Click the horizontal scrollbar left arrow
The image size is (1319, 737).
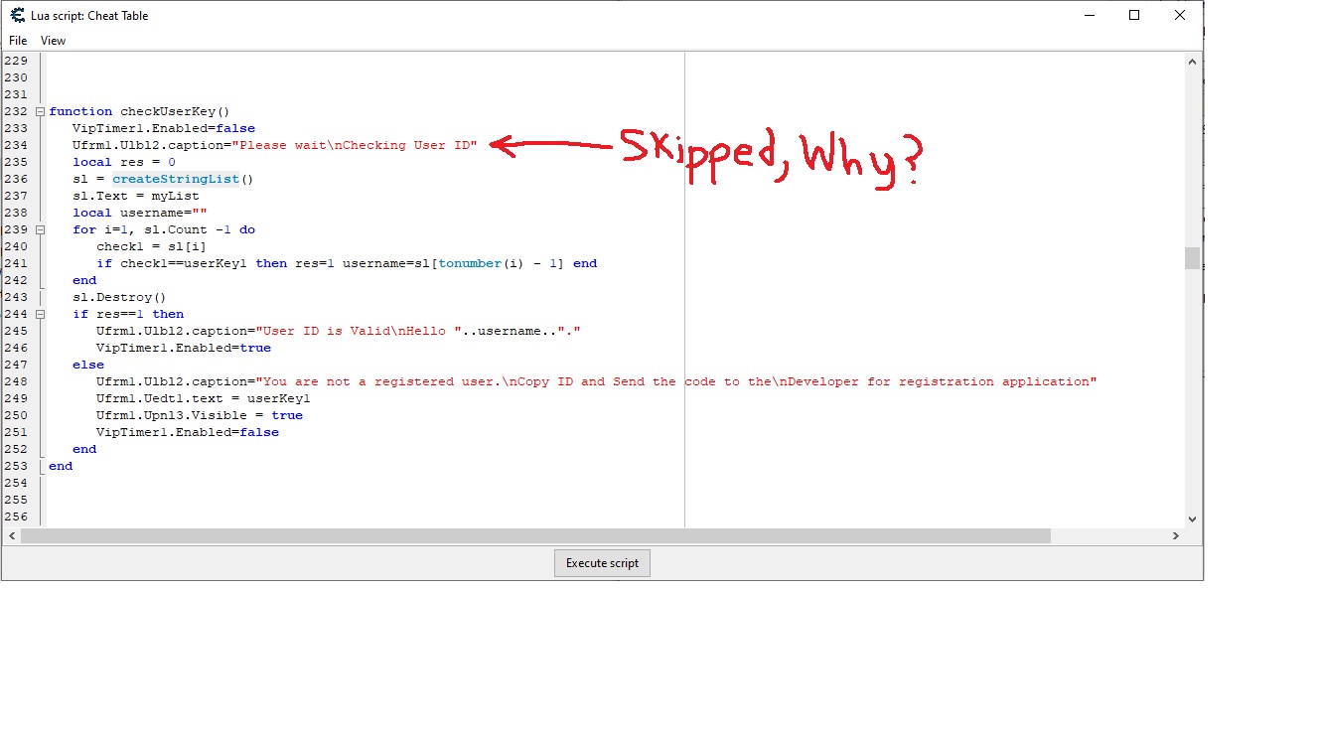click(x=11, y=536)
